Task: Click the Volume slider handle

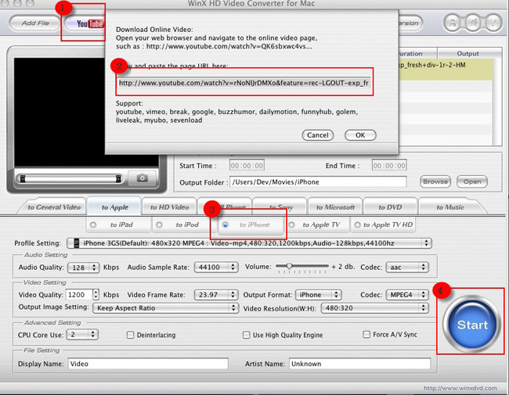Action: pos(289,266)
